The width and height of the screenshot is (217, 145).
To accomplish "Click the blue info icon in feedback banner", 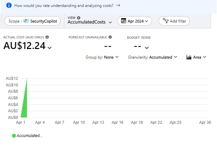I will [9, 6].
